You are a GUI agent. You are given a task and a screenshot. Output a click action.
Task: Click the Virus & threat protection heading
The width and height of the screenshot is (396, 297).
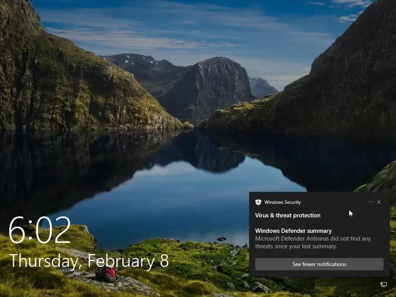(288, 215)
